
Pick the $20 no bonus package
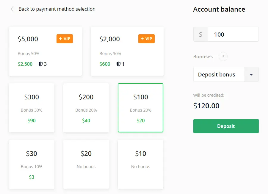point(86,164)
